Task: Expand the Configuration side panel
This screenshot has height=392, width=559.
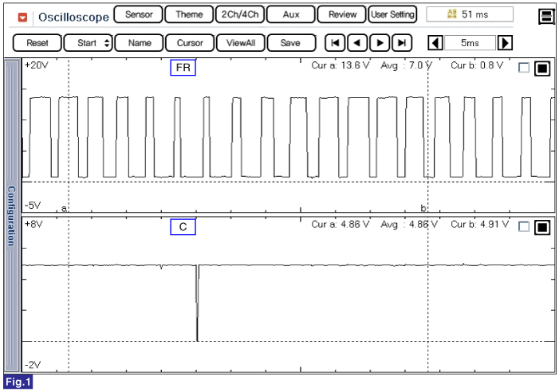Action: pyautogui.click(x=12, y=216)
